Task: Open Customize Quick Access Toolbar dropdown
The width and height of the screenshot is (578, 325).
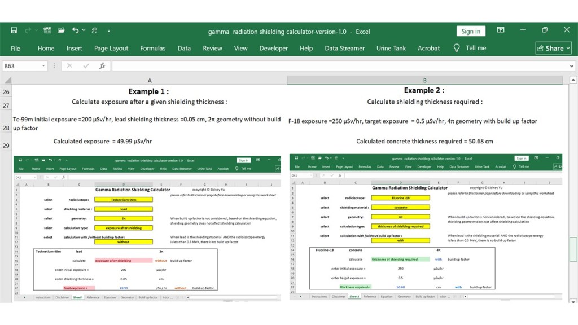Action: (109, 30)
